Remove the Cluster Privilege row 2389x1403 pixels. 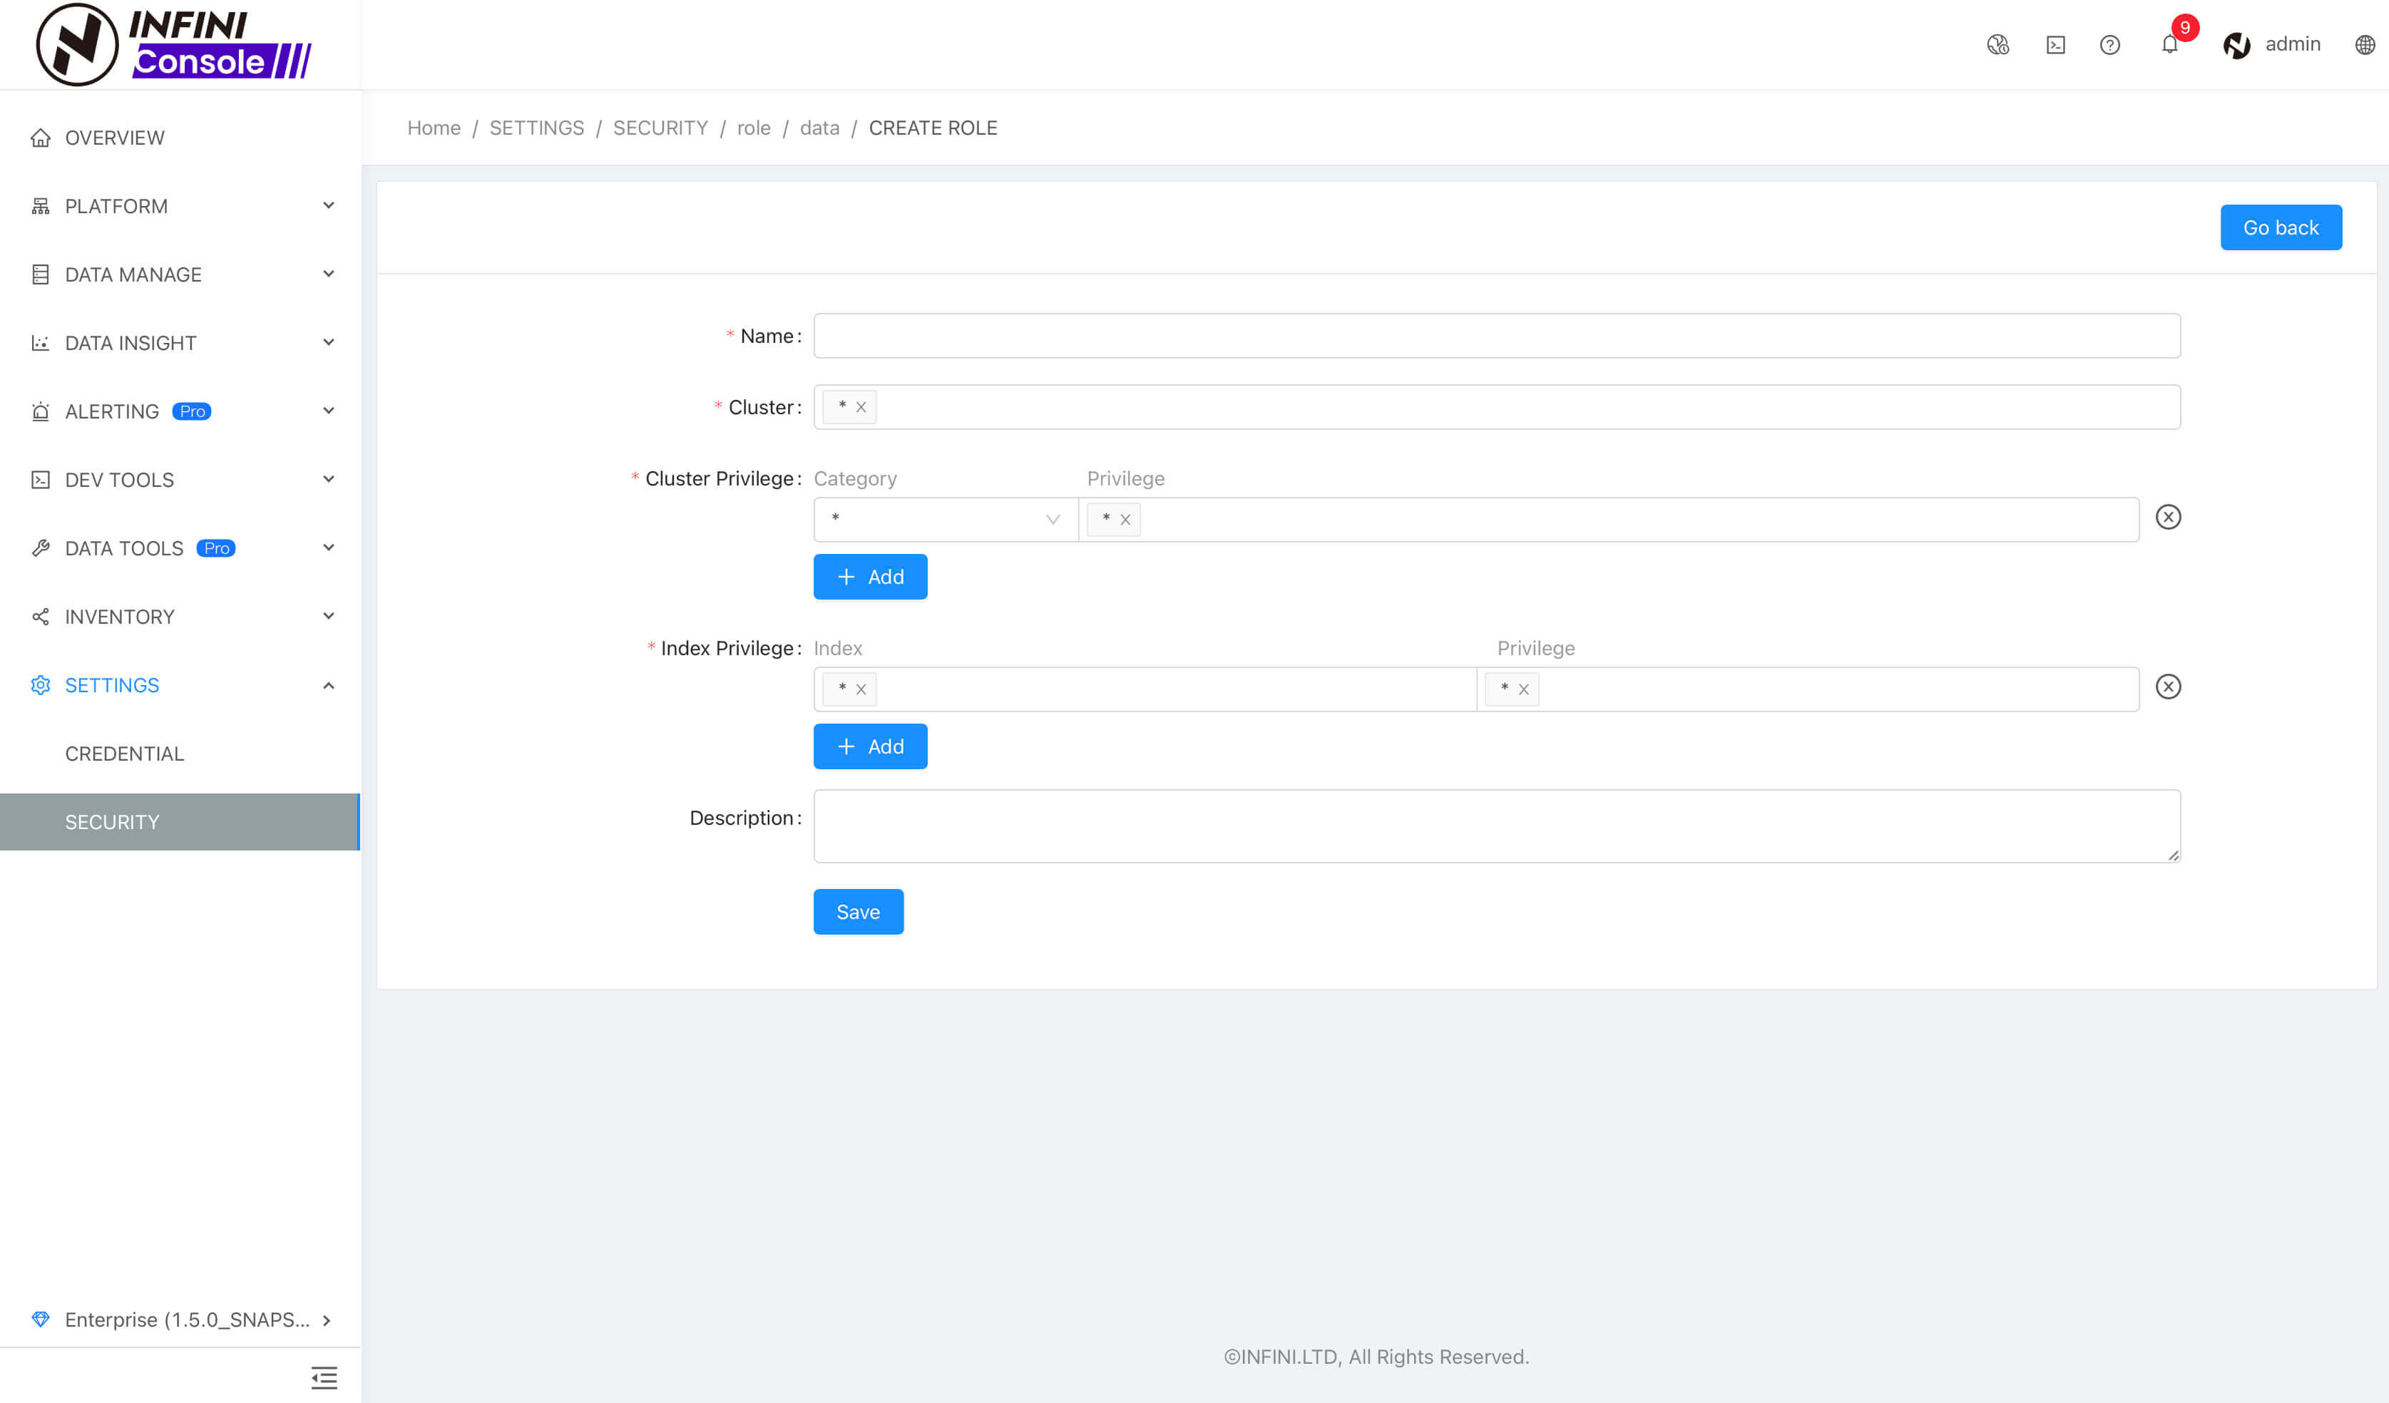click(2168, 517)
